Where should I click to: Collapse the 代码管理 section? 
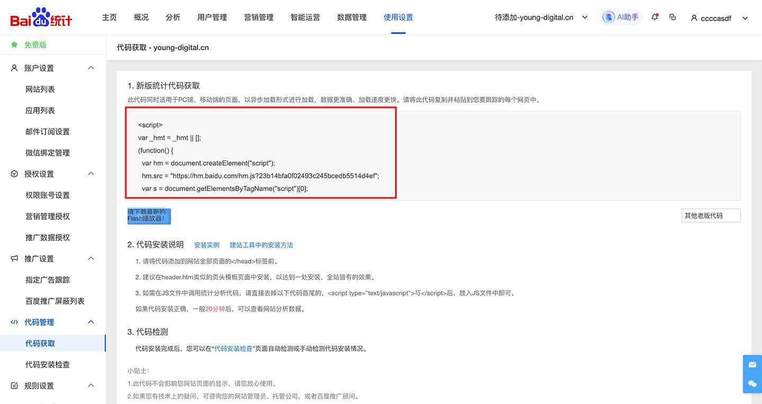90,322
